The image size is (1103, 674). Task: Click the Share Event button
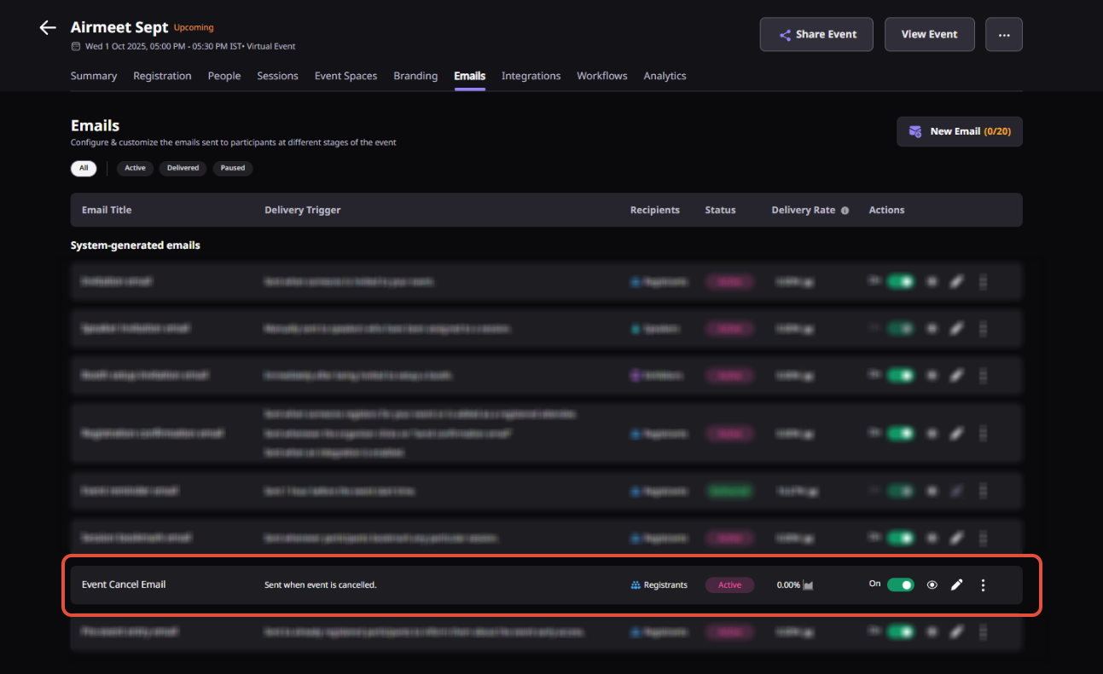pyautogui.click(x=816, y=35)
